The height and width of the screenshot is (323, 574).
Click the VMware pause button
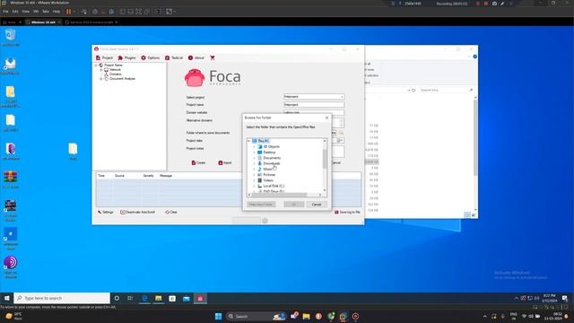[x=68, y=12]
